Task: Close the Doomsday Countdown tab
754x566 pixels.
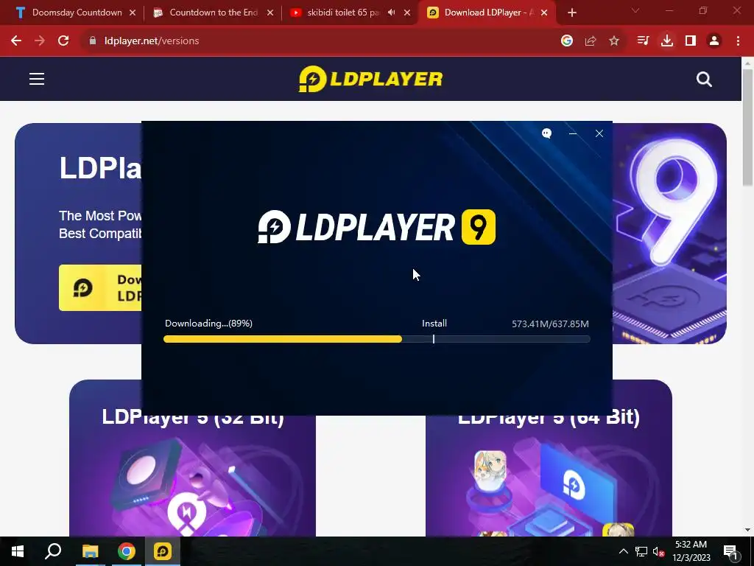Action: tap(133, 13)
